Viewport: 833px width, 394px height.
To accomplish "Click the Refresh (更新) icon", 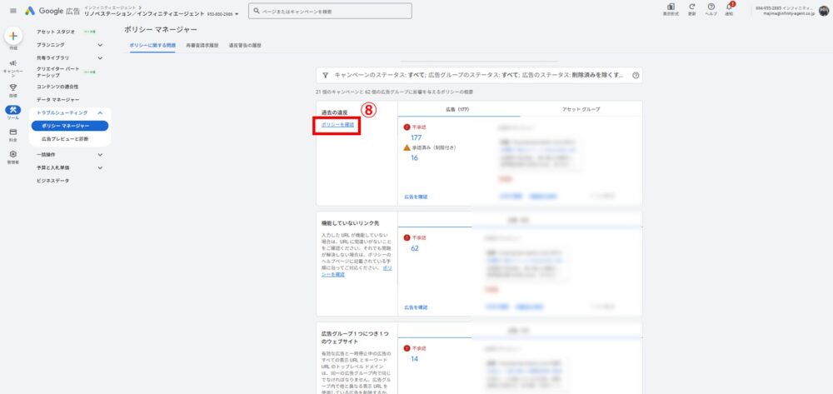I will coord(691,7).
